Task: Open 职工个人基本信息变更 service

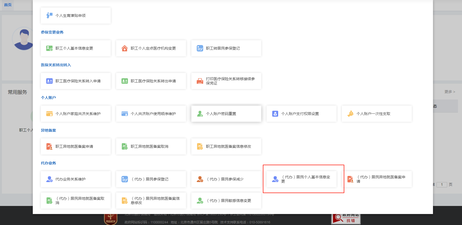Action: tap(76, 48)
